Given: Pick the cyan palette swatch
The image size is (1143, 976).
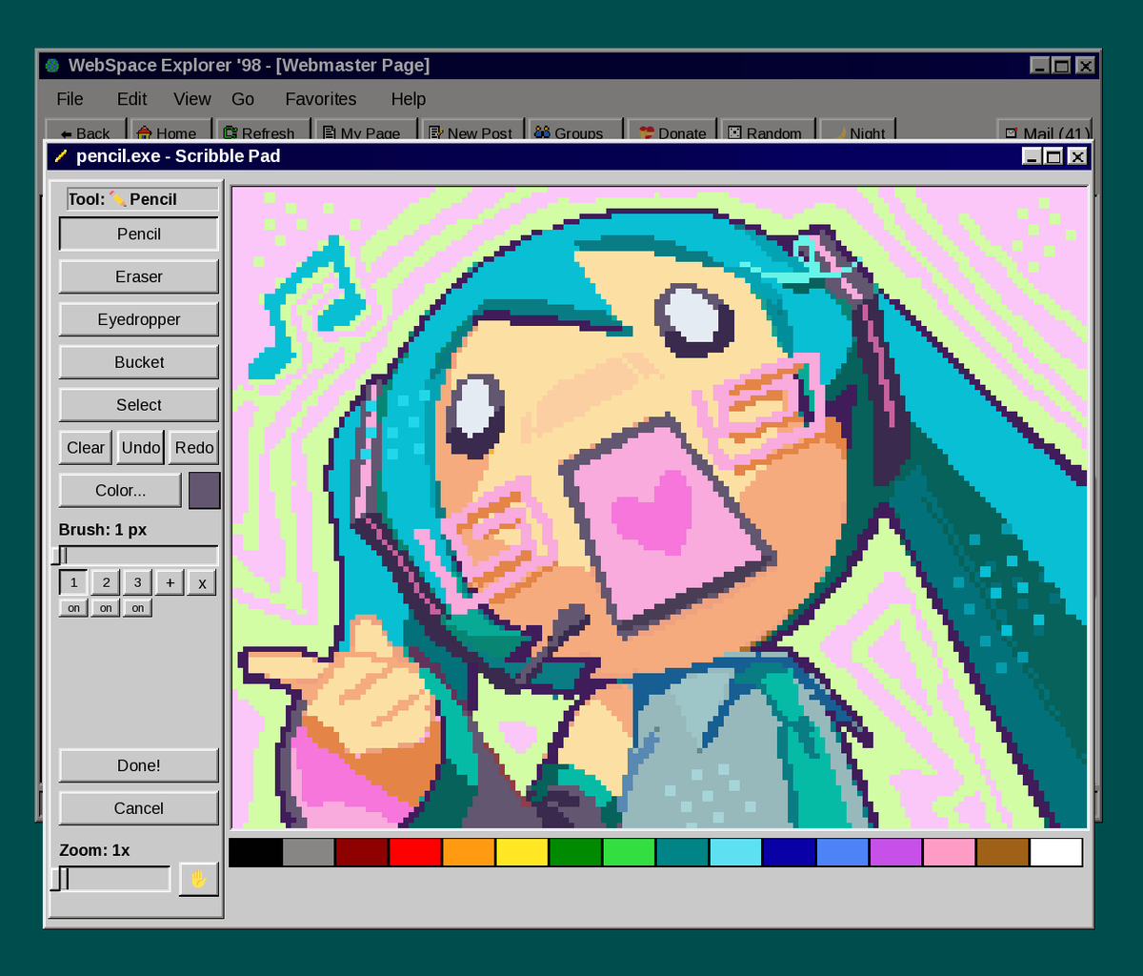Looking at the screenshot, I should point(735,852).
